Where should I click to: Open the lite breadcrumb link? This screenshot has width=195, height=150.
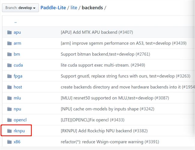click(x=74, y=8)
